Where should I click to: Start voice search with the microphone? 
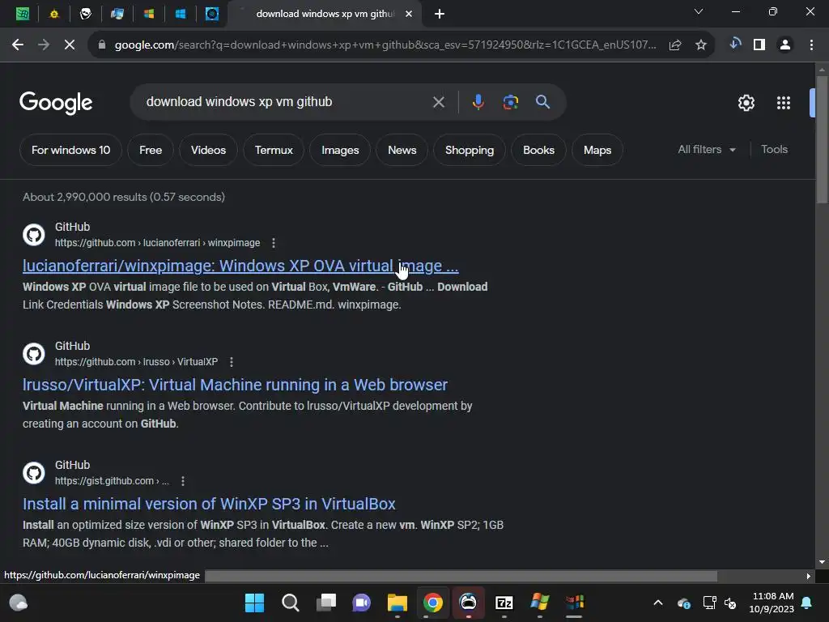[478, 102]
